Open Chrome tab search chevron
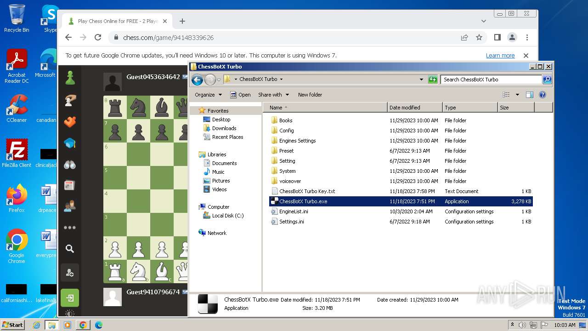588x331 pixels. [x=484, y=21]
